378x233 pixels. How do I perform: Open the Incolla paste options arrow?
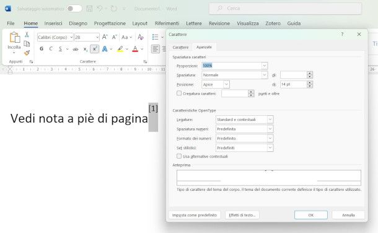[x=14, y=53]
